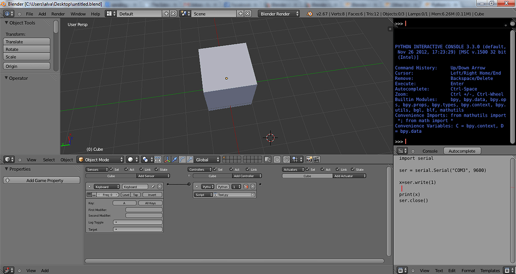Toggle Sensors Link checkbox
The image size is (516, 274).
[x=142, y=169]
